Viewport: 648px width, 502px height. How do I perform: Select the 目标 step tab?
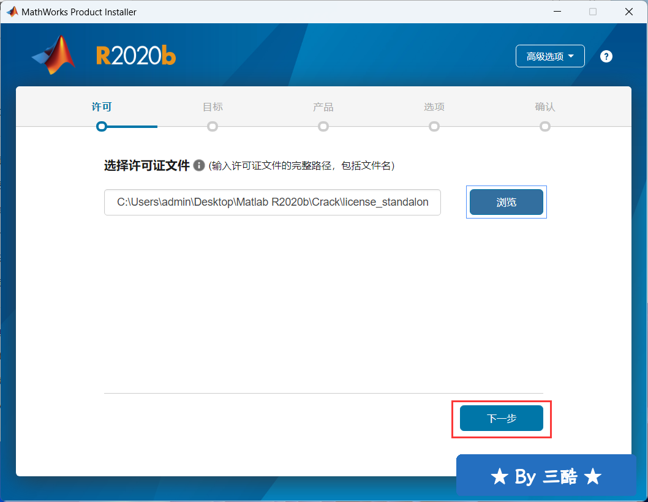coord(213,107)
